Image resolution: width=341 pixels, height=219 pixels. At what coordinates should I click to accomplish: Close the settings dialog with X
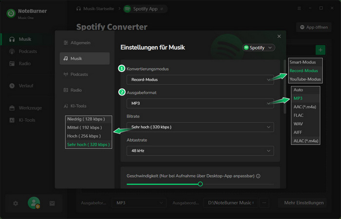(279, 36)
